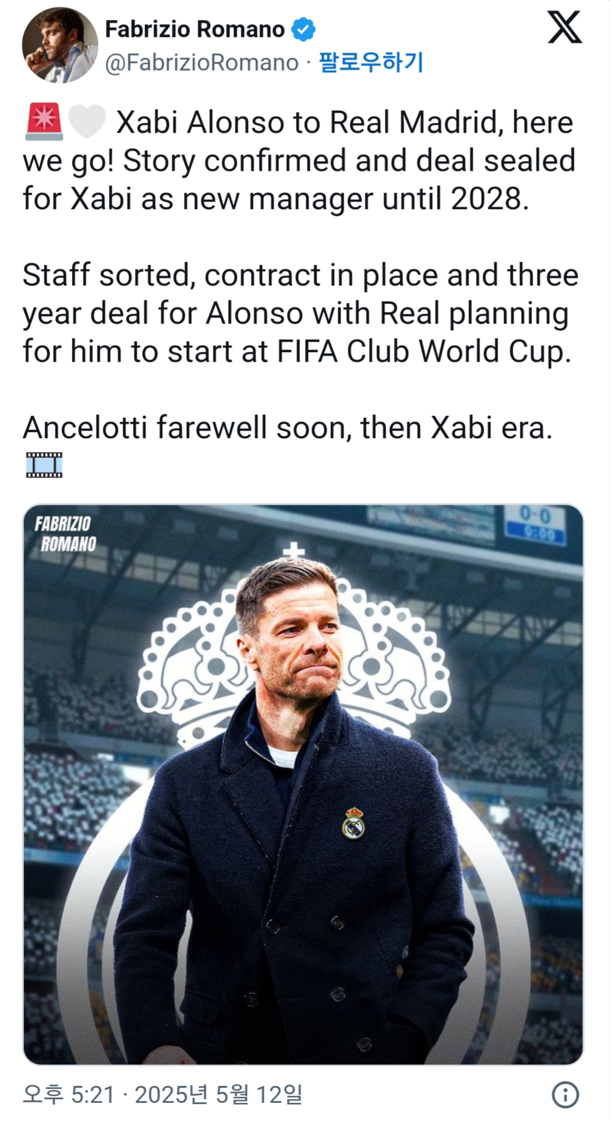
Task: Click the red siren emoji
Action: click(x=44, y=121)
